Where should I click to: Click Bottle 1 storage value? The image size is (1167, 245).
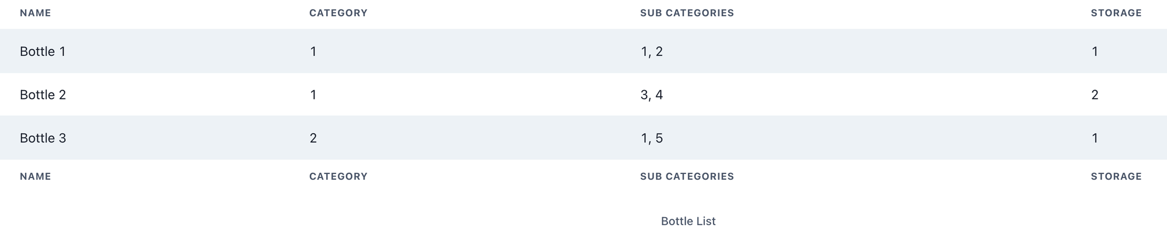1095,51
